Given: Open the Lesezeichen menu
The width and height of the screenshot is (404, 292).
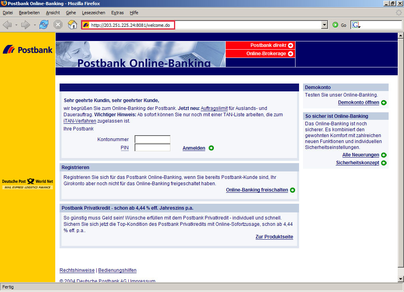Looking at the screenshot, I should pyautogui.click(x=94, y=13).
